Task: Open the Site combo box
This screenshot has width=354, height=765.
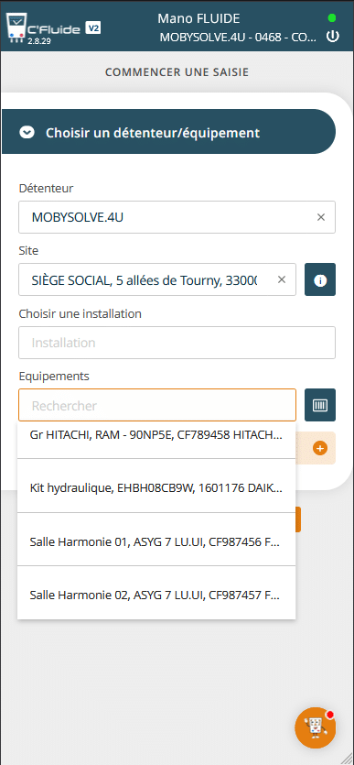Action: [157, 279]
